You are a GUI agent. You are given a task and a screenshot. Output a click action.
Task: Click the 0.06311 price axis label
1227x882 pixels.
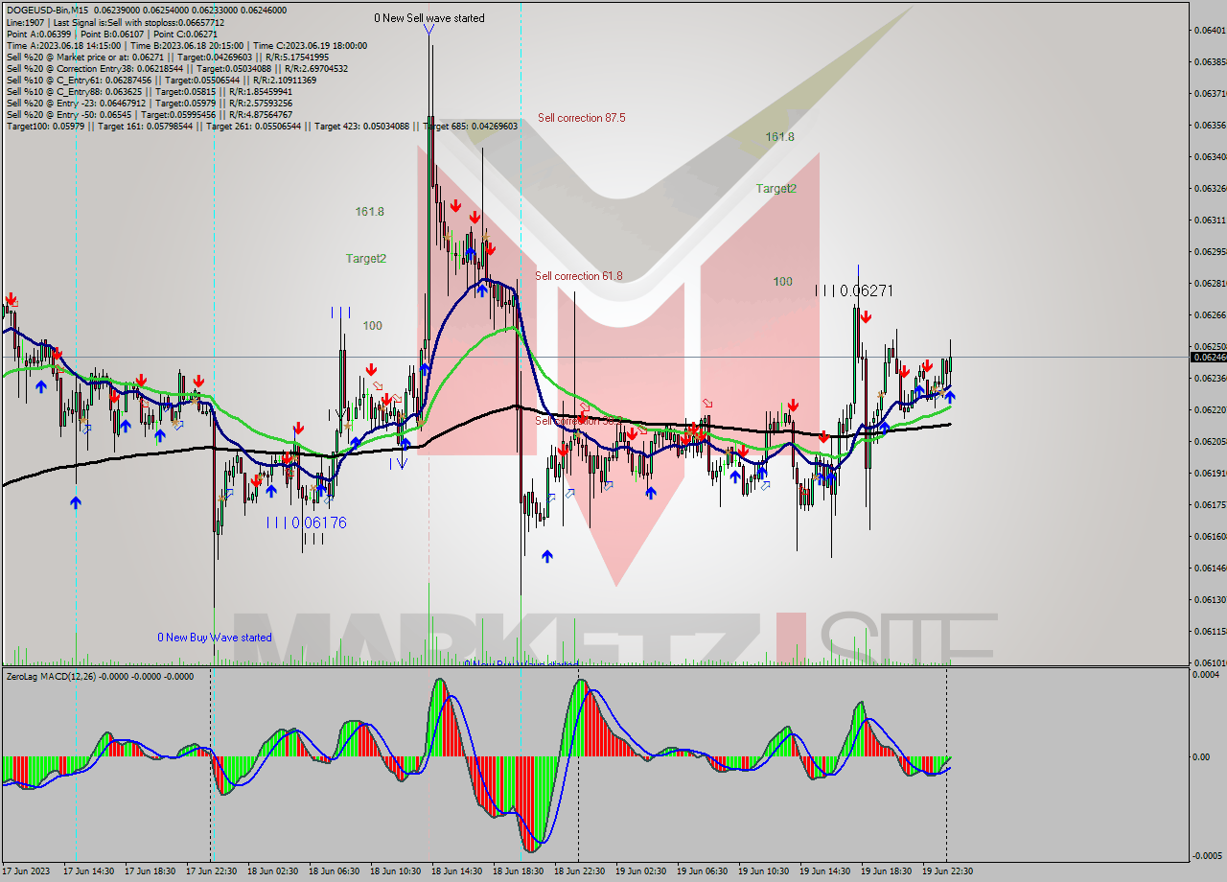point(1210,220)
